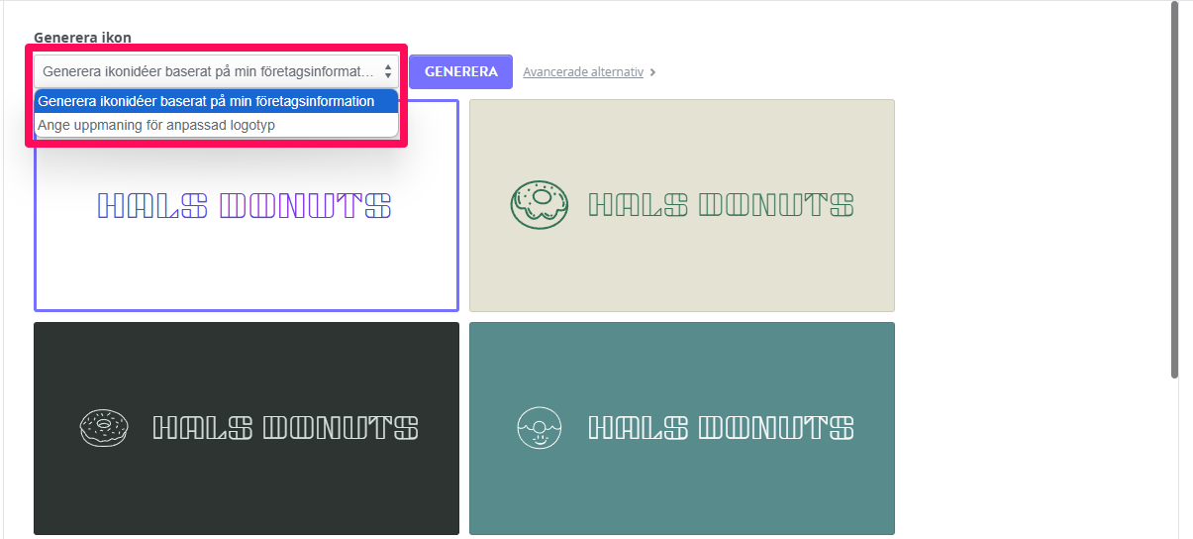Image resolution: width=1193 pixels, height=539 pixels.
Task: Expand the chevron beside Avancerade alternativ
Action: [652, 72]
